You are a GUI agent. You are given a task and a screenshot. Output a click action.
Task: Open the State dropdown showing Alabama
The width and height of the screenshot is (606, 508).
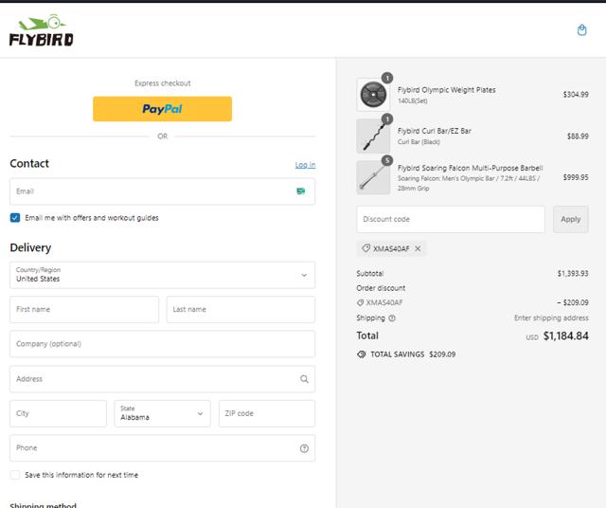162,413
